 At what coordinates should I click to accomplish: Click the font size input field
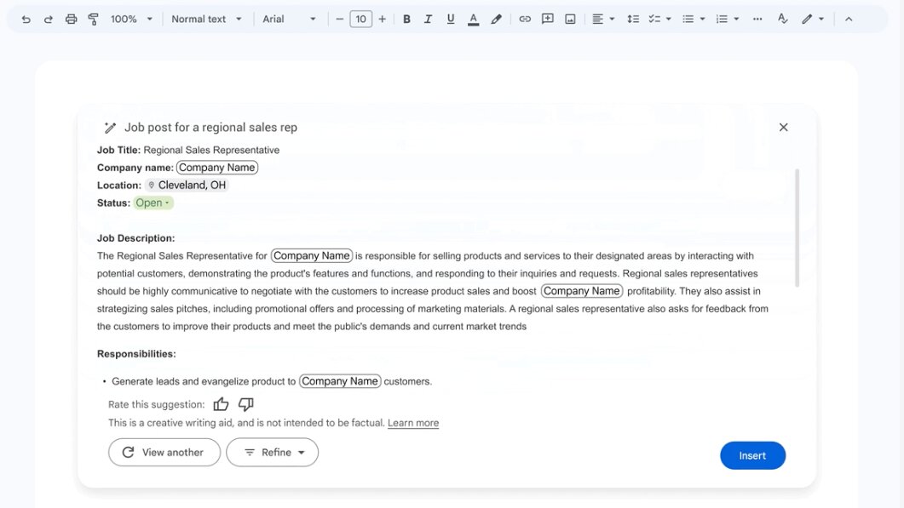point(360,18)
